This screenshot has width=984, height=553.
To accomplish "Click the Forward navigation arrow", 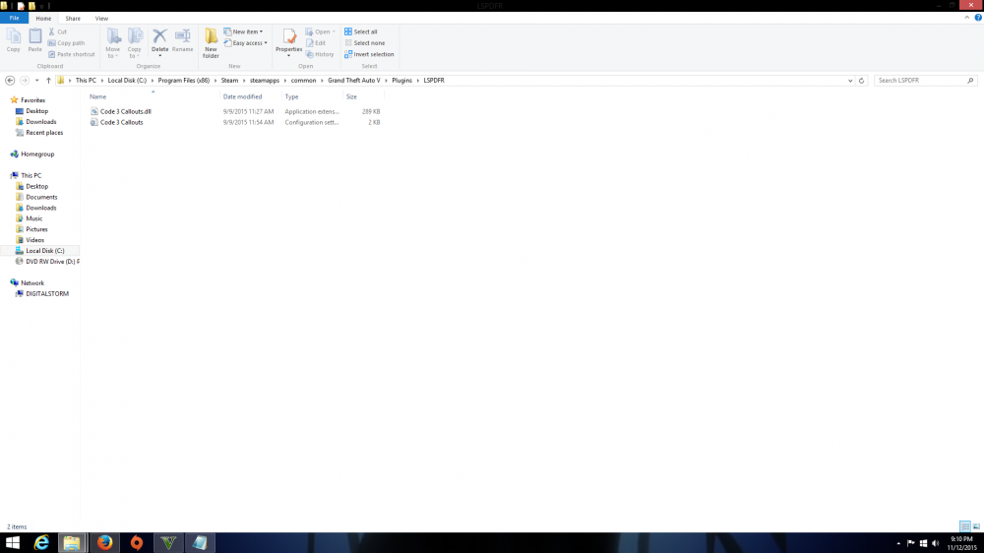I will coord(25,81).
